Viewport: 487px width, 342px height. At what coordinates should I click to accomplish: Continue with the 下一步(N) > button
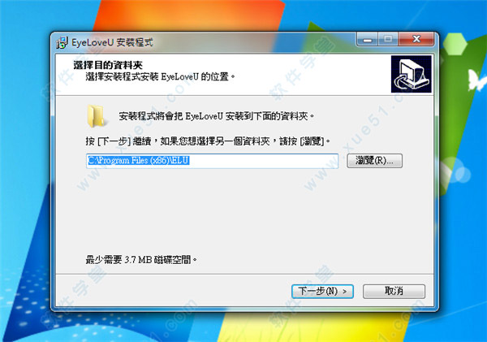(x=322, y=292)
